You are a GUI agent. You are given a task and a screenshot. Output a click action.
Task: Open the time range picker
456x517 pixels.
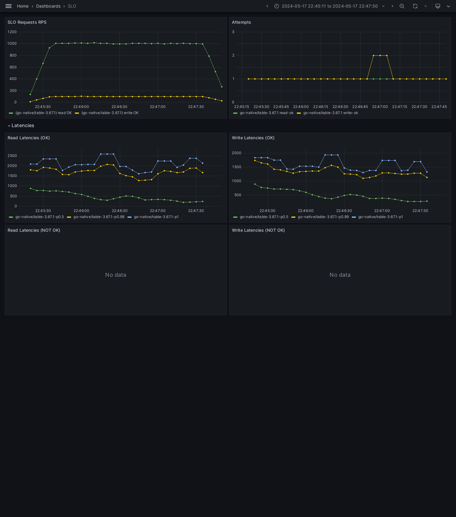[330, 6]
